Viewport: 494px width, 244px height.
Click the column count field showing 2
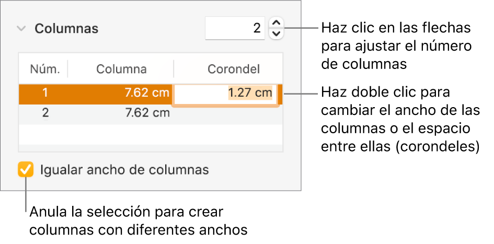click(235, 28)
